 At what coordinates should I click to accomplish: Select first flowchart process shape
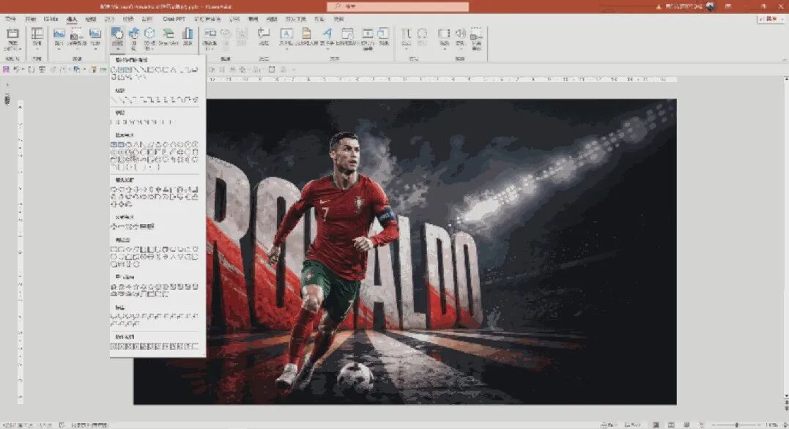(114, 250)
